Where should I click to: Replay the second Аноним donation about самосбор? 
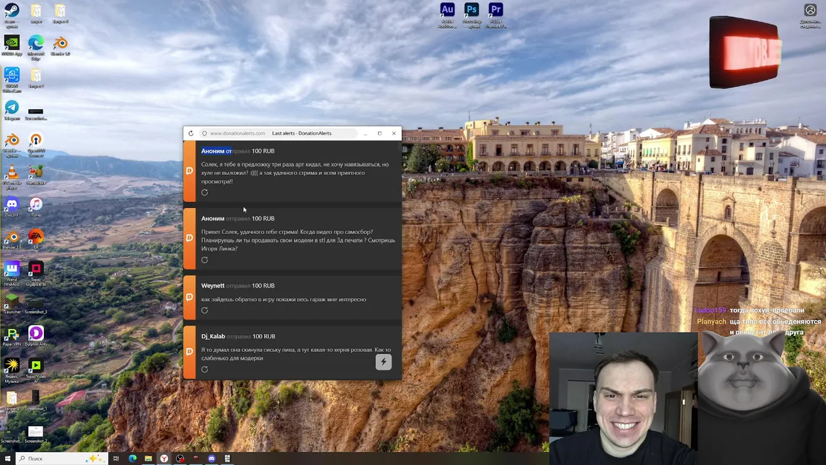[x=205, y=260]
